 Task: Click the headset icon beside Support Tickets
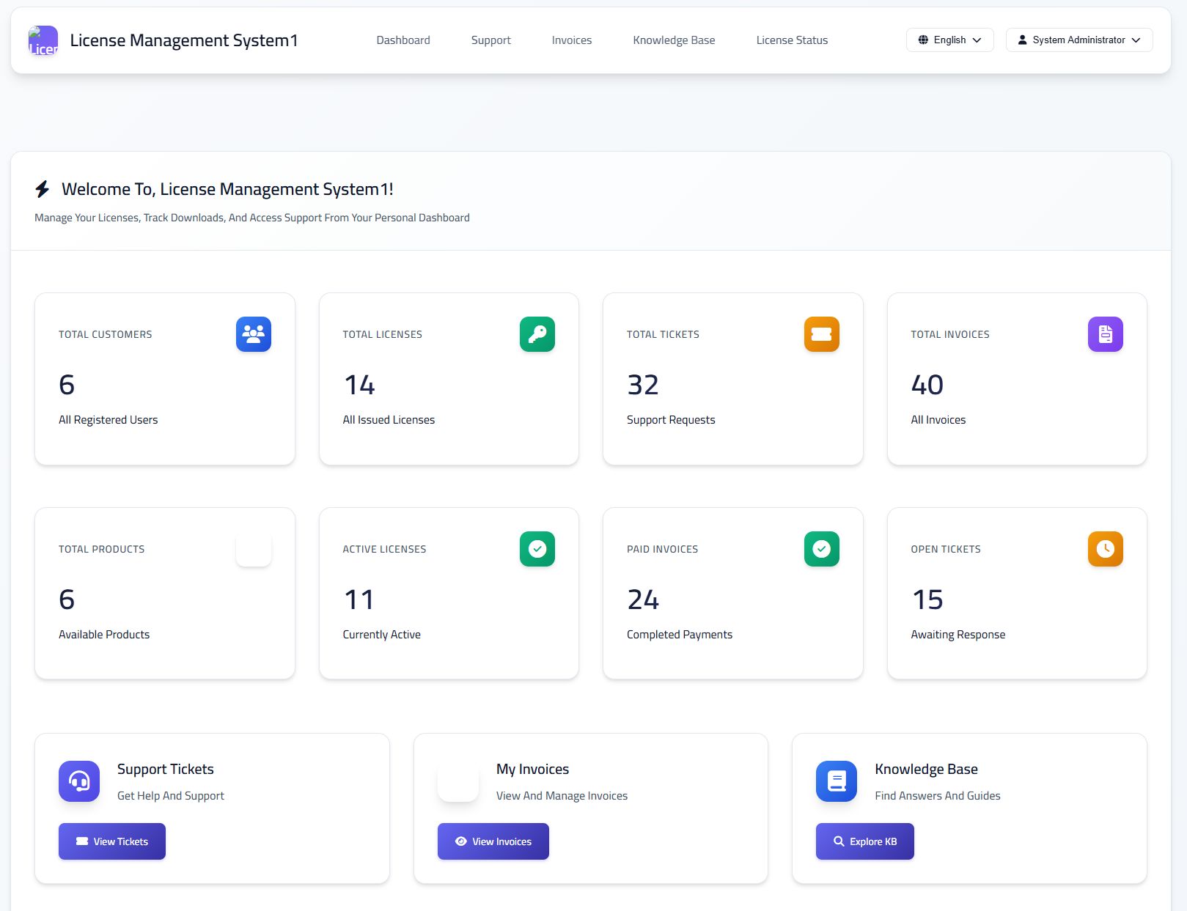point(79,781)
